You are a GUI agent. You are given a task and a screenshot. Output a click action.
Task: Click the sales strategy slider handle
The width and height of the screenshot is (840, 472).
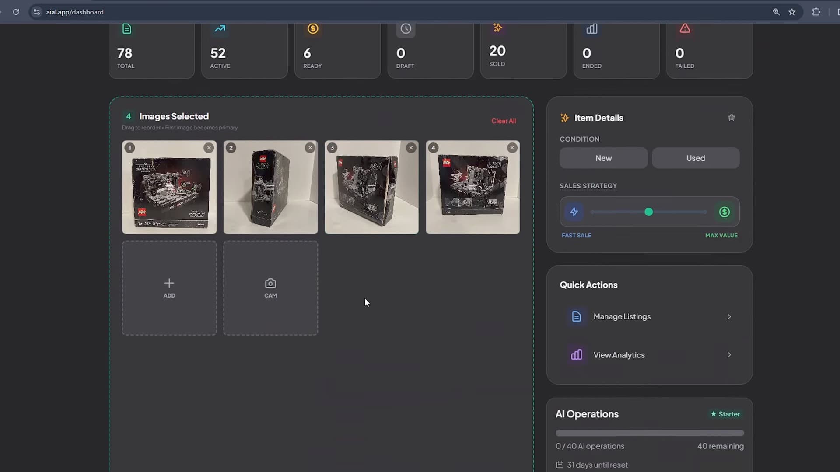648,212
